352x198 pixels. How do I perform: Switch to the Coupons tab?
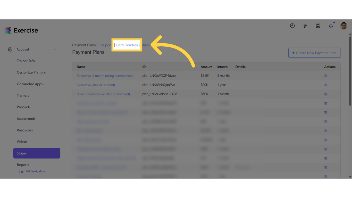(x=105, y=45)
